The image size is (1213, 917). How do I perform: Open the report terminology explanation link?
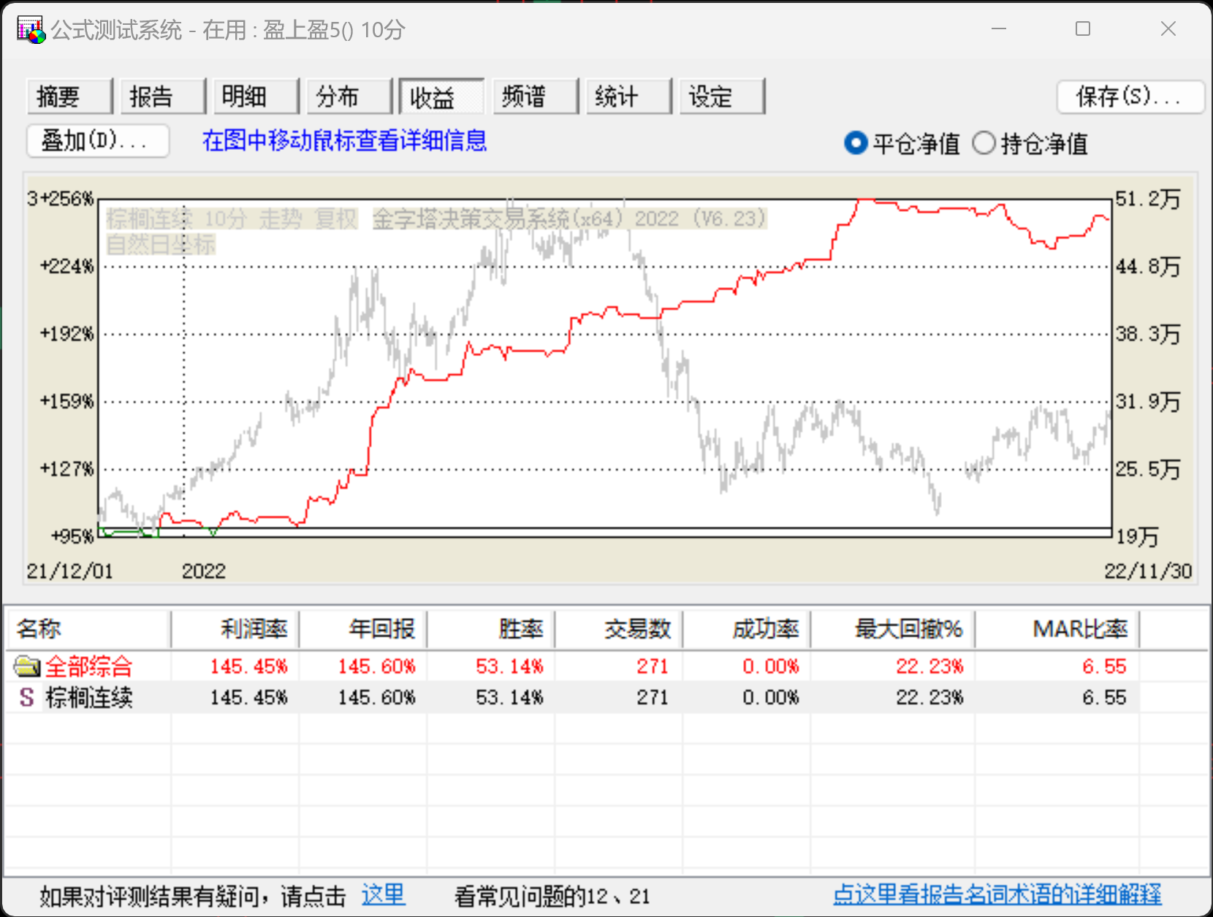click(997, 895)
